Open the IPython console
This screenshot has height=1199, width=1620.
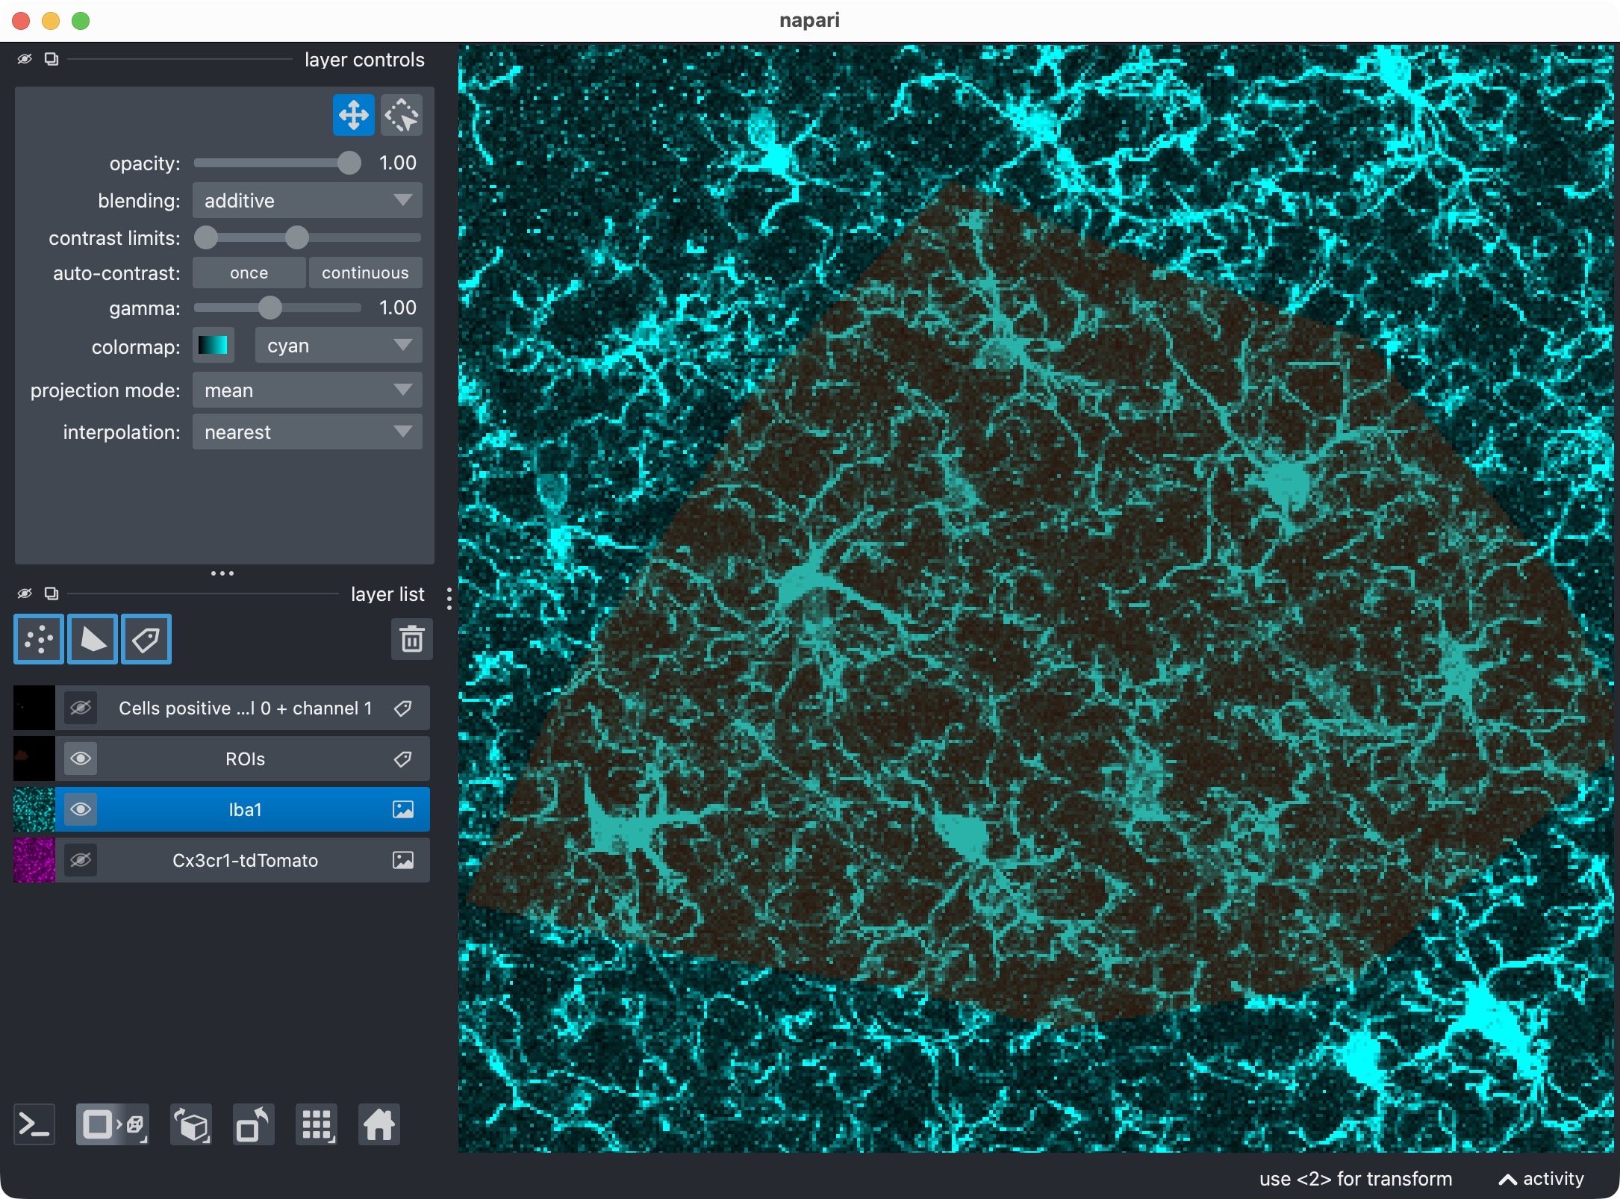34,1124
